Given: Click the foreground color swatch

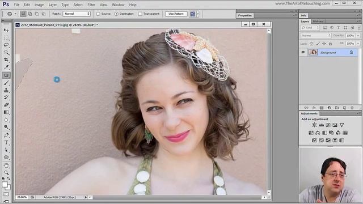Looking at the screenshot, I should (5, 184).
